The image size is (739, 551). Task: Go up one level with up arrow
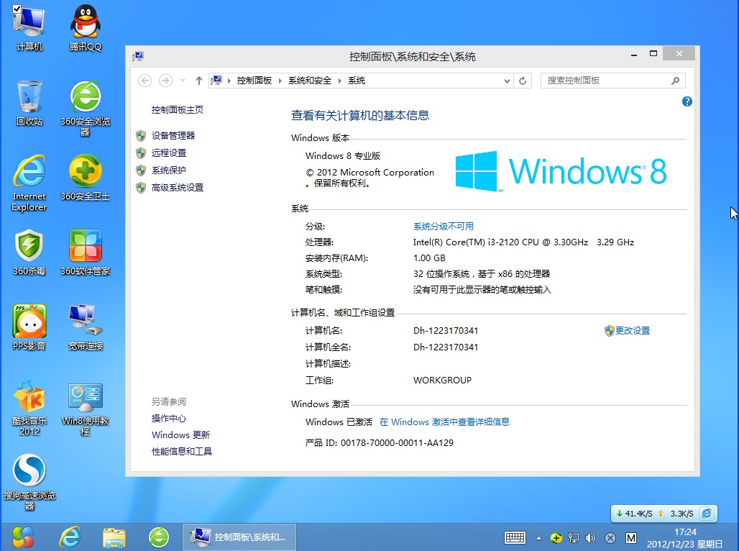199,81
